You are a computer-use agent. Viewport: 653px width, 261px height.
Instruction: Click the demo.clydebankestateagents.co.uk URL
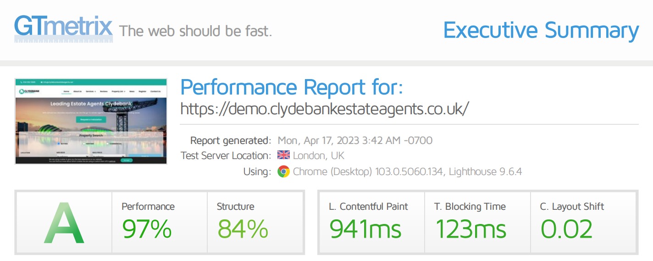(x=325, y=109)
